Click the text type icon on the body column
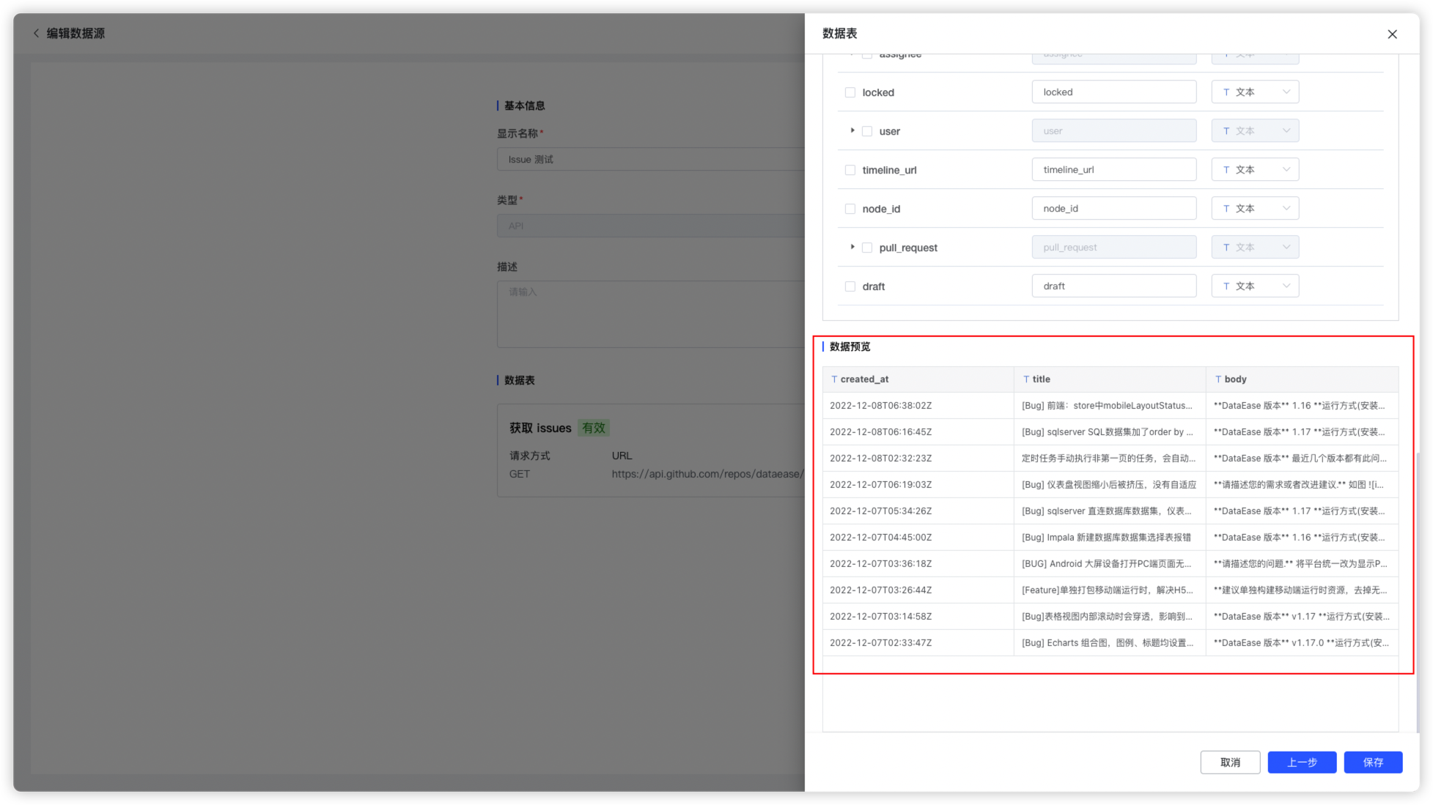1433x805 pixels. (x=1218, y=379)
